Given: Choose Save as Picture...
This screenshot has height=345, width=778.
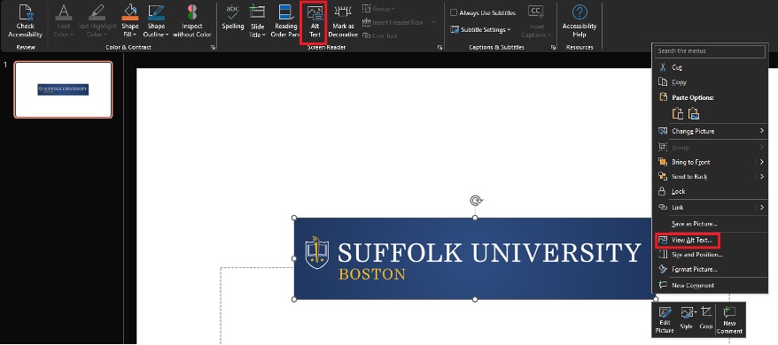Looking at the screenshot, I should (x=711, y=224).
